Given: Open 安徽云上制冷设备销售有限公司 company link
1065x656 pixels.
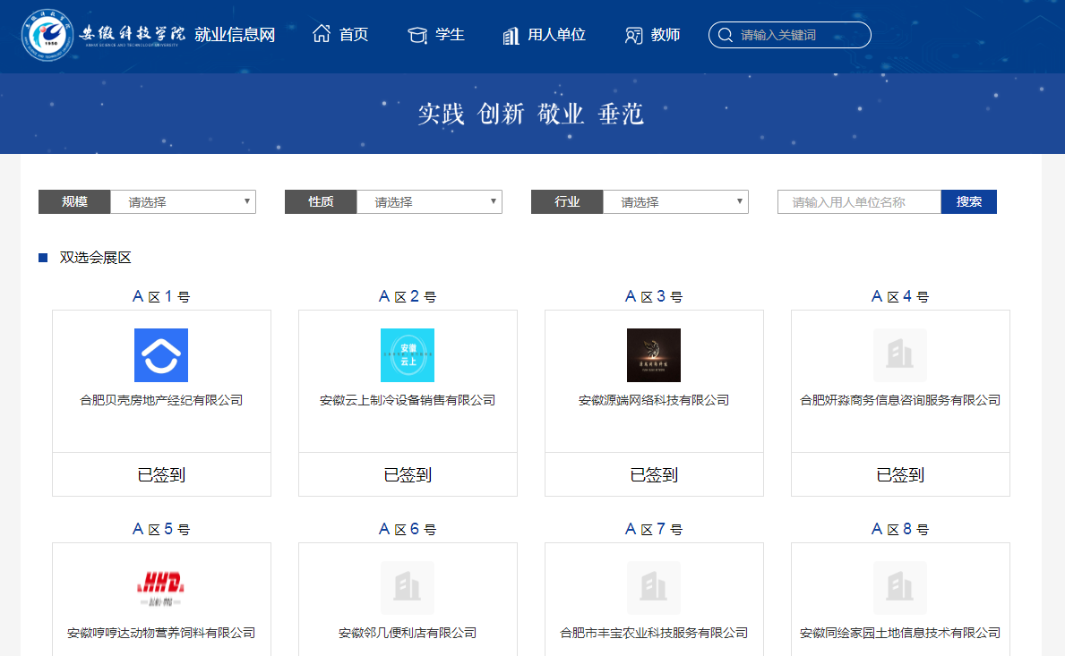Looking at the screenshot, I should point(408,400).
